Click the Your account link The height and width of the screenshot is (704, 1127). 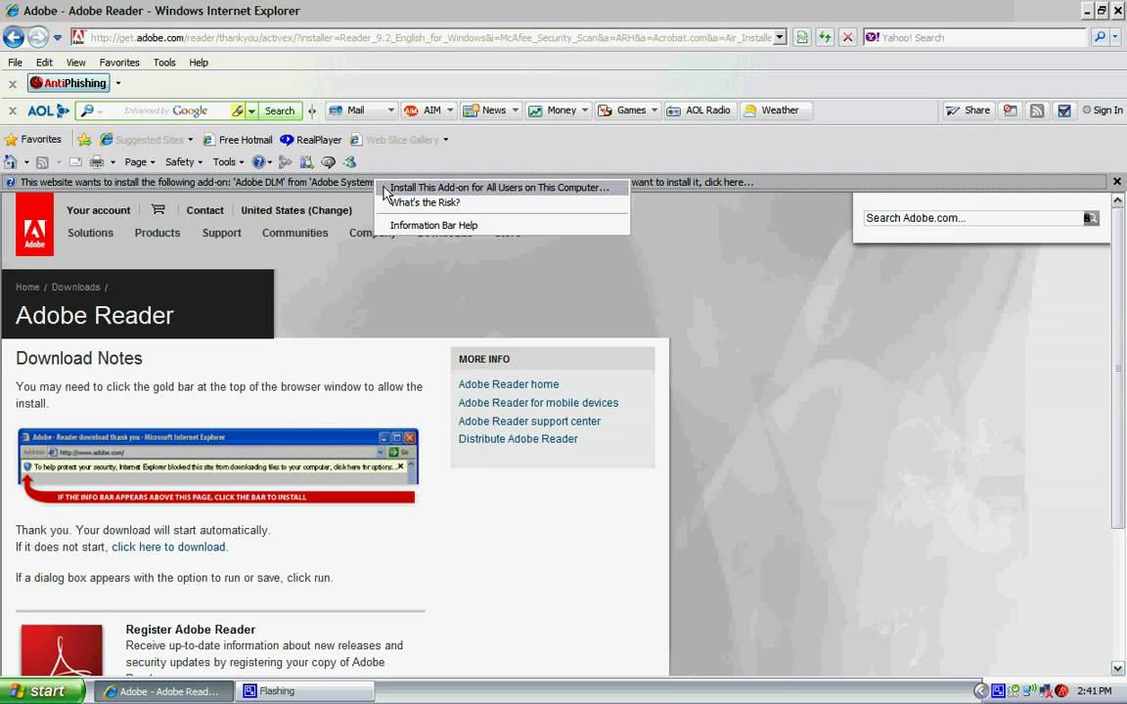pos(99,210)
